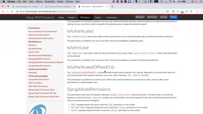Image resolution: width=203 pixels, height=114 pixels.
Task: Click the site lock icon in address bar
Action: click(x=17, y=11)
